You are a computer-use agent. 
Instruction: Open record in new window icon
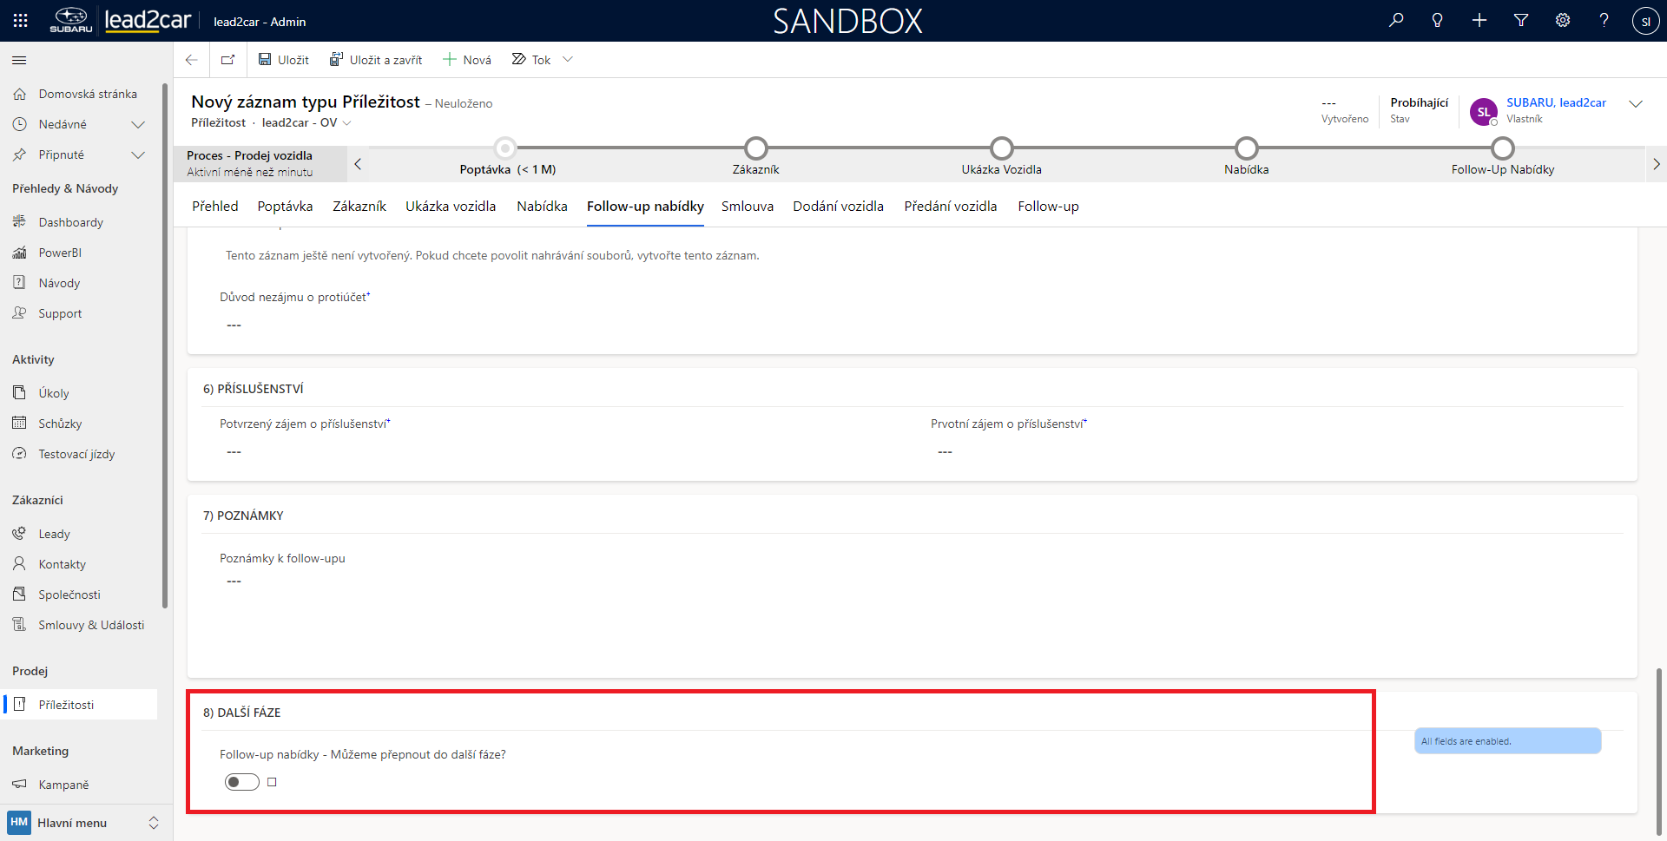[228, 60]
